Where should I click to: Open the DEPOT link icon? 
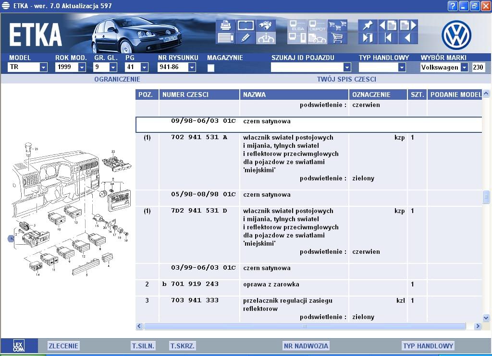pos(317,25)
